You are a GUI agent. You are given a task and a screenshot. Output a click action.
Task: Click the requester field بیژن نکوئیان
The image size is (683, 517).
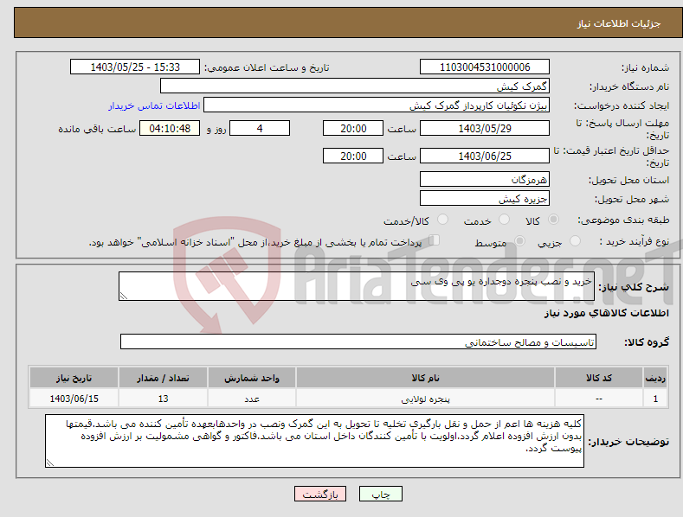click(377, 105)
